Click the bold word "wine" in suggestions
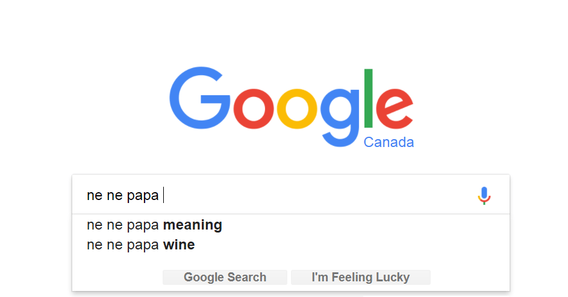 pyautogui.click(x=179, y=245)
